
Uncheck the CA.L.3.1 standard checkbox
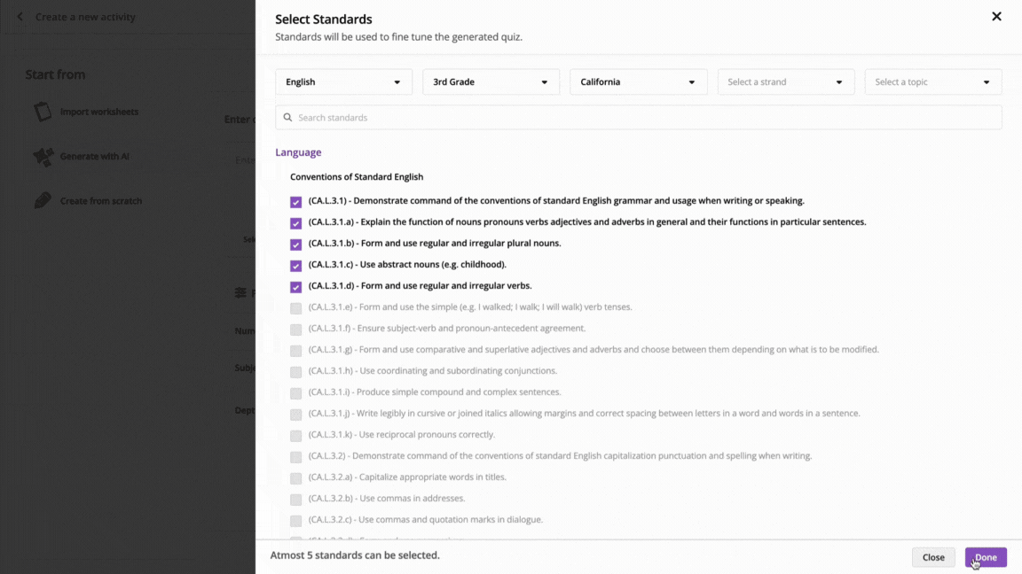tap(296, 202)
